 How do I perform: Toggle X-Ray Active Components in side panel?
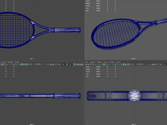pos(155,65)
